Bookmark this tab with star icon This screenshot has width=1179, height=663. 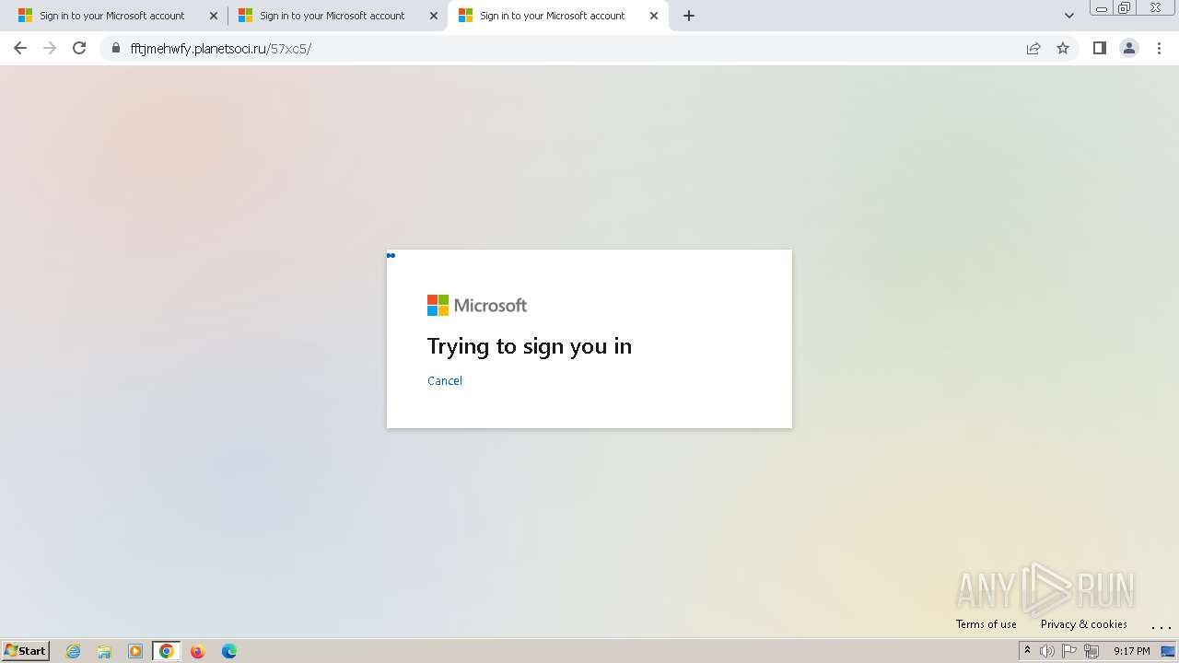1063,48
